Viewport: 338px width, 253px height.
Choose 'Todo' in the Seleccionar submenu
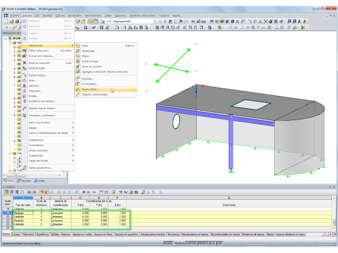point(106,46)
